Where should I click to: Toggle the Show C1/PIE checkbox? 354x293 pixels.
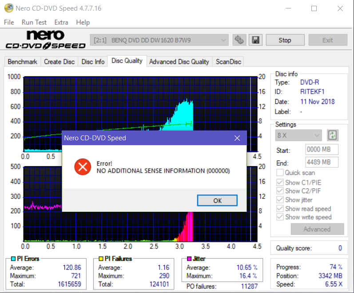point(280,182)
